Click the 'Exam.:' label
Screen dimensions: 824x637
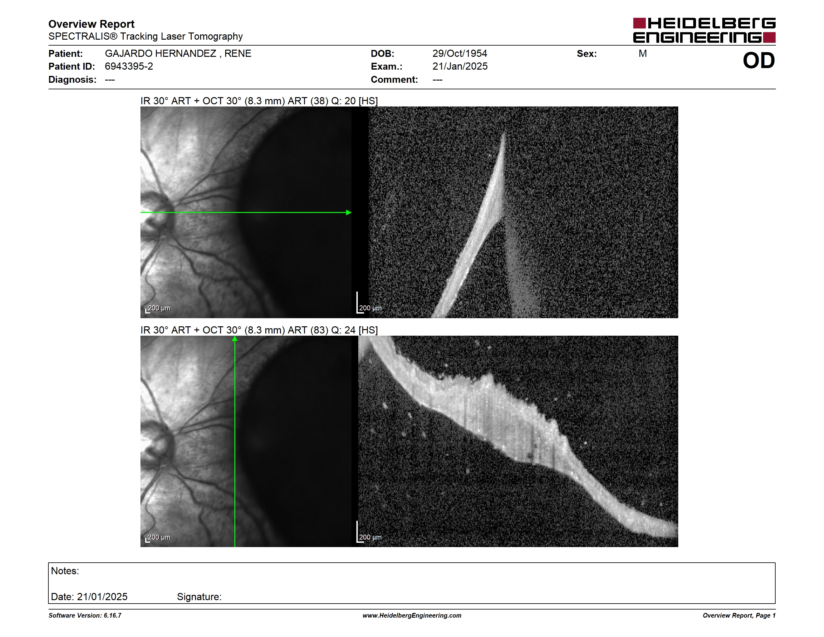[x=386, y=67]
